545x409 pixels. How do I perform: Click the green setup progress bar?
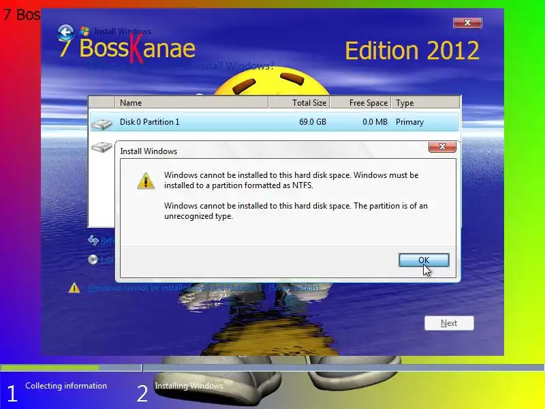click(50, 367)
